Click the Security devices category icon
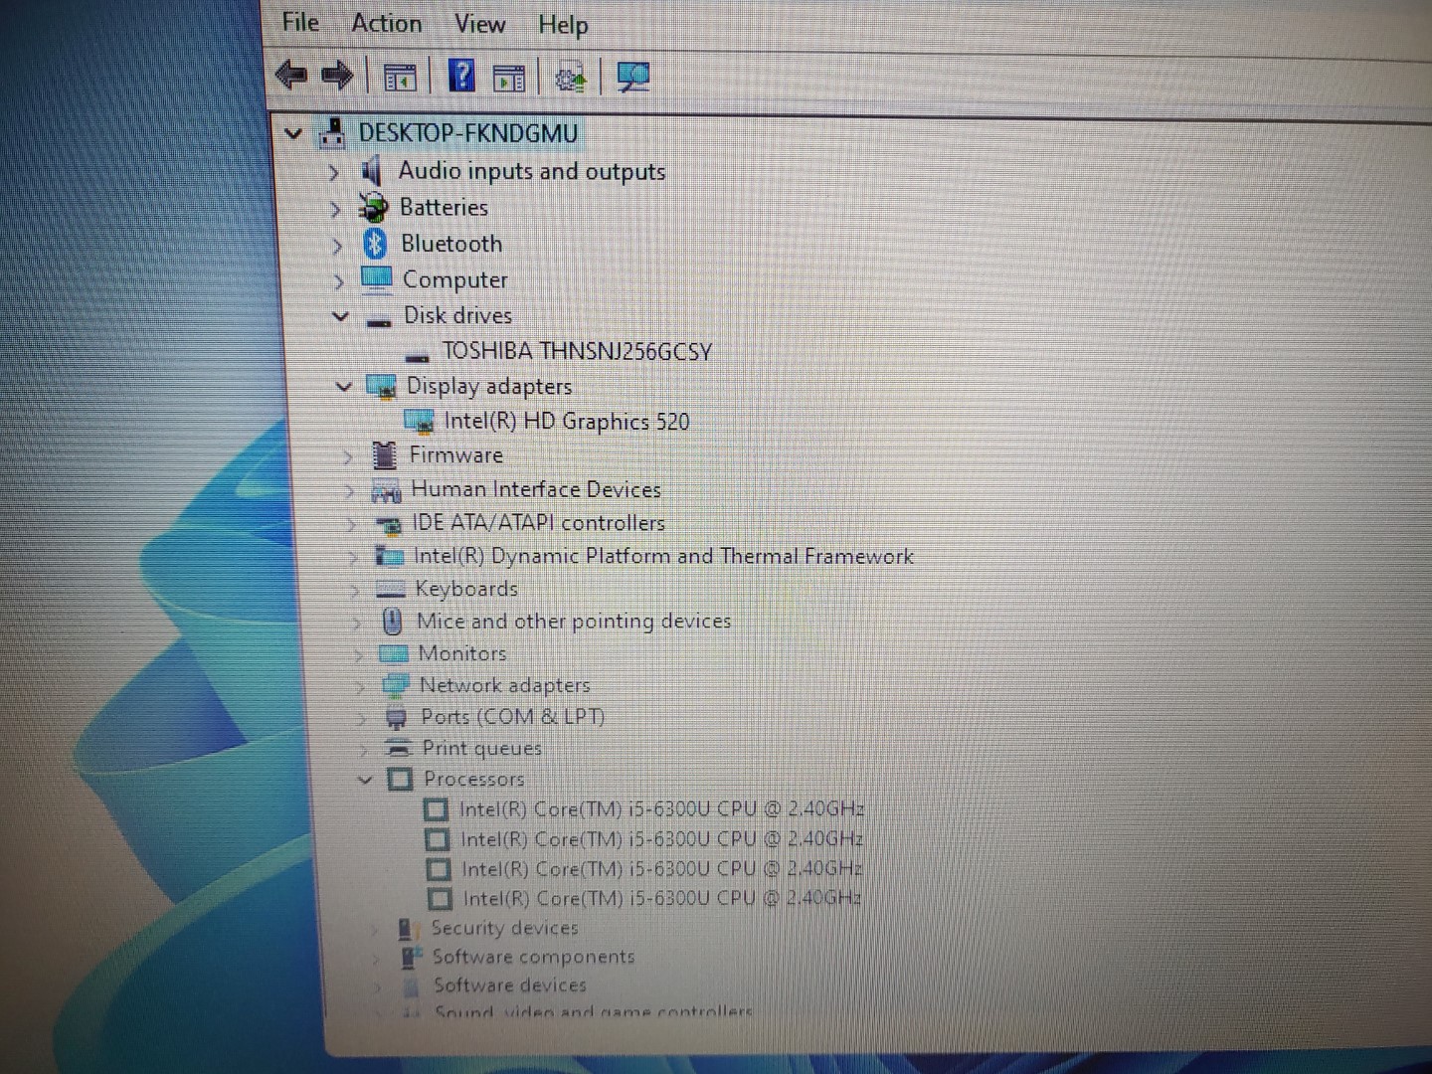The image size is (1432, 1074). (407, 929)
